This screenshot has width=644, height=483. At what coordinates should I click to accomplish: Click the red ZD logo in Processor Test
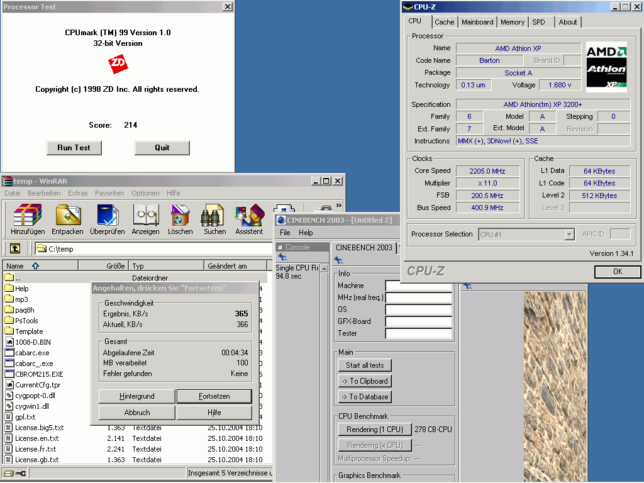point(118,64)
